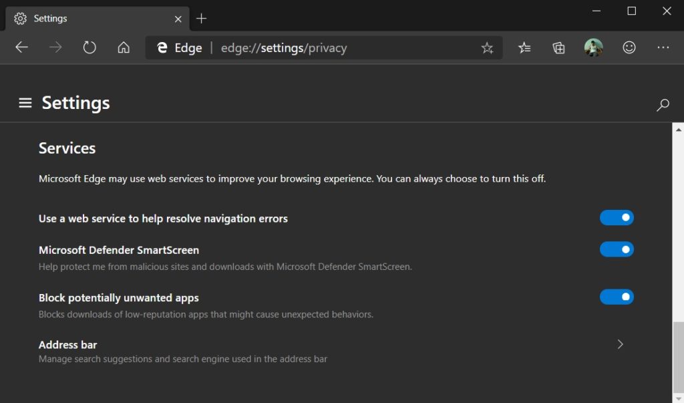The image size is (684, 403).
Task: Open a new browser tab
Action: click(x=201, y=18)
